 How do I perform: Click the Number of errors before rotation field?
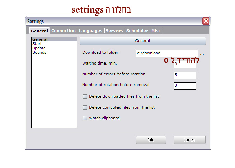tap(185, 75)
